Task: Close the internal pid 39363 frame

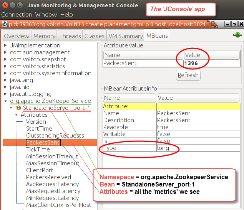Action: pyautogui.click(x=241, y=24)
